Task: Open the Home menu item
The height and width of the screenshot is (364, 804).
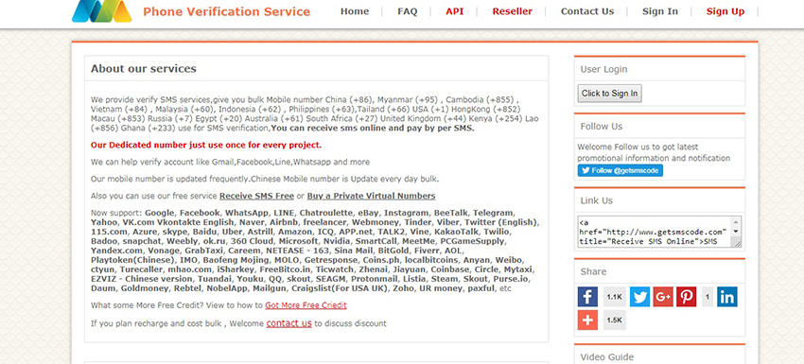Action: pos(355,11)
